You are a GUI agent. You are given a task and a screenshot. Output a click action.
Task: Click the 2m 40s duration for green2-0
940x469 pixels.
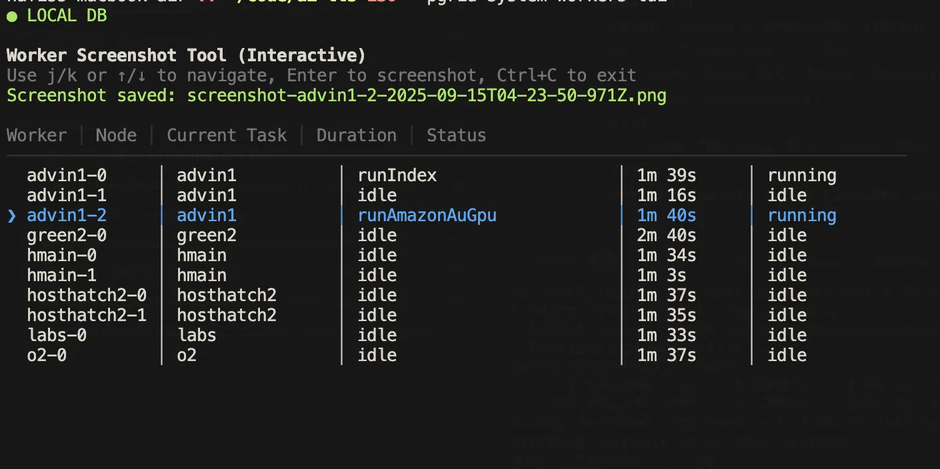click(665, 234)
